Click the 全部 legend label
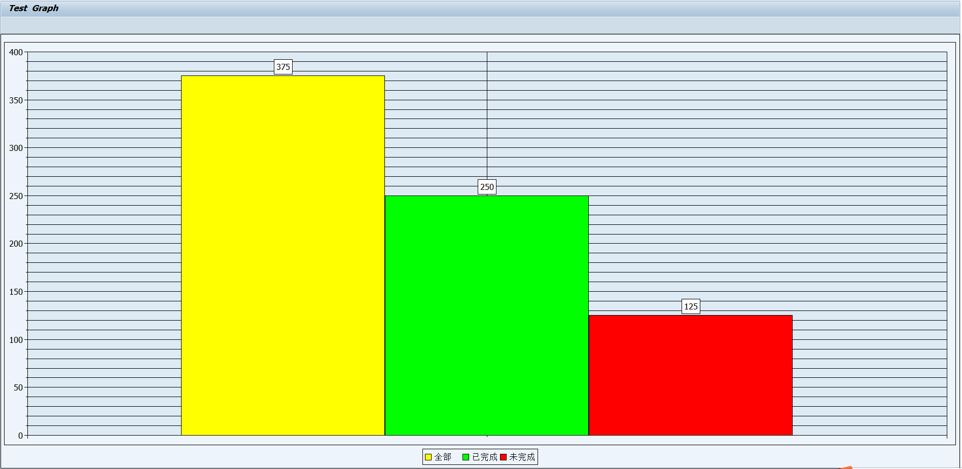 click(443, 457)
